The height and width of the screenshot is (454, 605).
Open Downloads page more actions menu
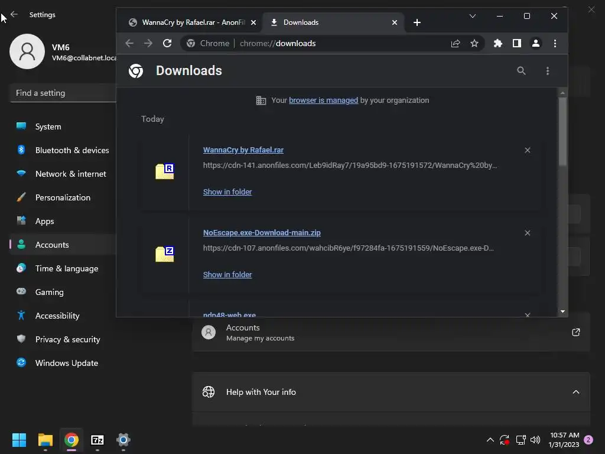548,71
